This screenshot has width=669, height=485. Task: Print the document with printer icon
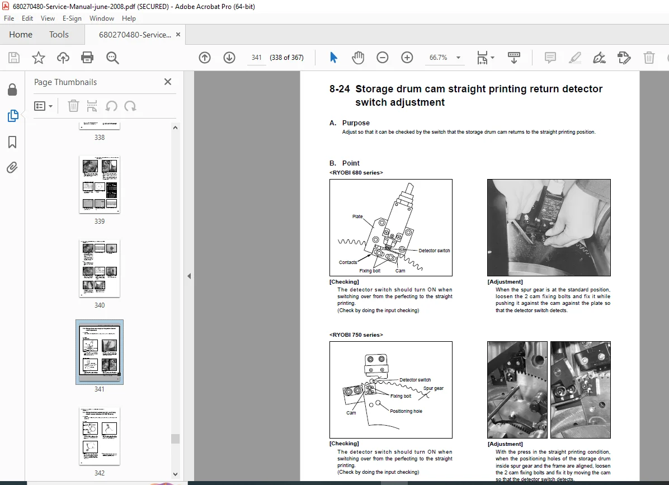[x=87, y=58]
